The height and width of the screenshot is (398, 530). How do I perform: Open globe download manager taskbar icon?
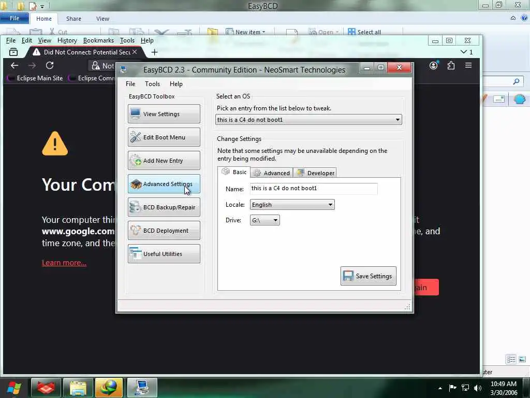tap(109, 388)
